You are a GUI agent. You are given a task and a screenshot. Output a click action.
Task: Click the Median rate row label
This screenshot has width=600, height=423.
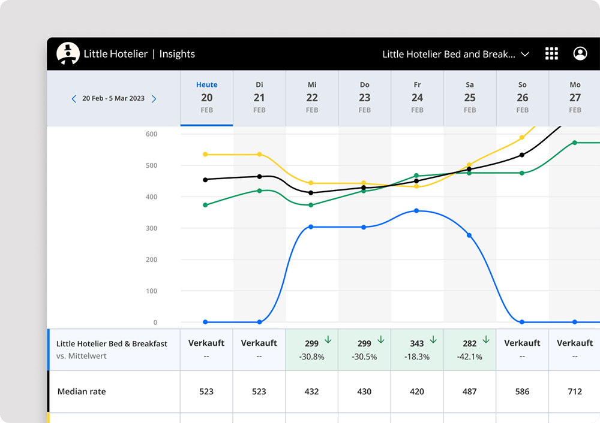(x=82, y=392)
